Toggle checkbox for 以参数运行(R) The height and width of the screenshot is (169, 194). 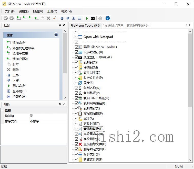(x=76, y=52)
